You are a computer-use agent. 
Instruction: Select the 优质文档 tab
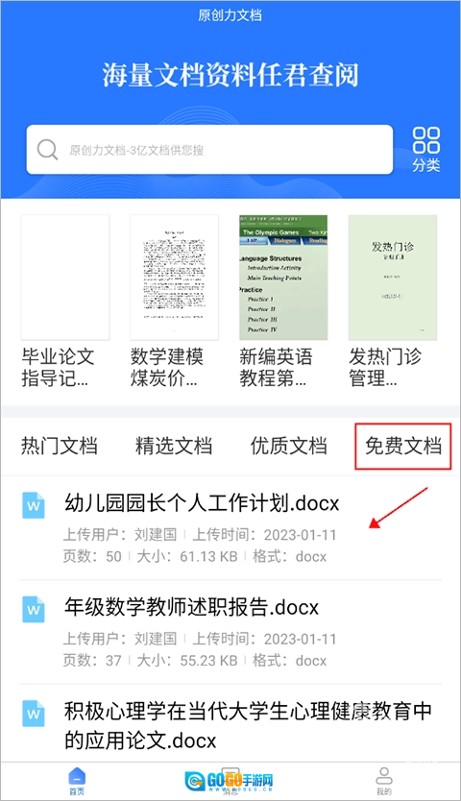click(x=289, y=446)
